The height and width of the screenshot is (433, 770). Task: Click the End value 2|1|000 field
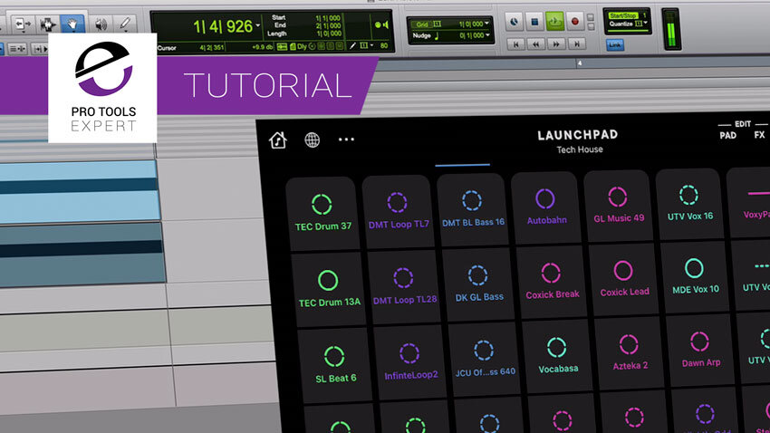[329, 25]
